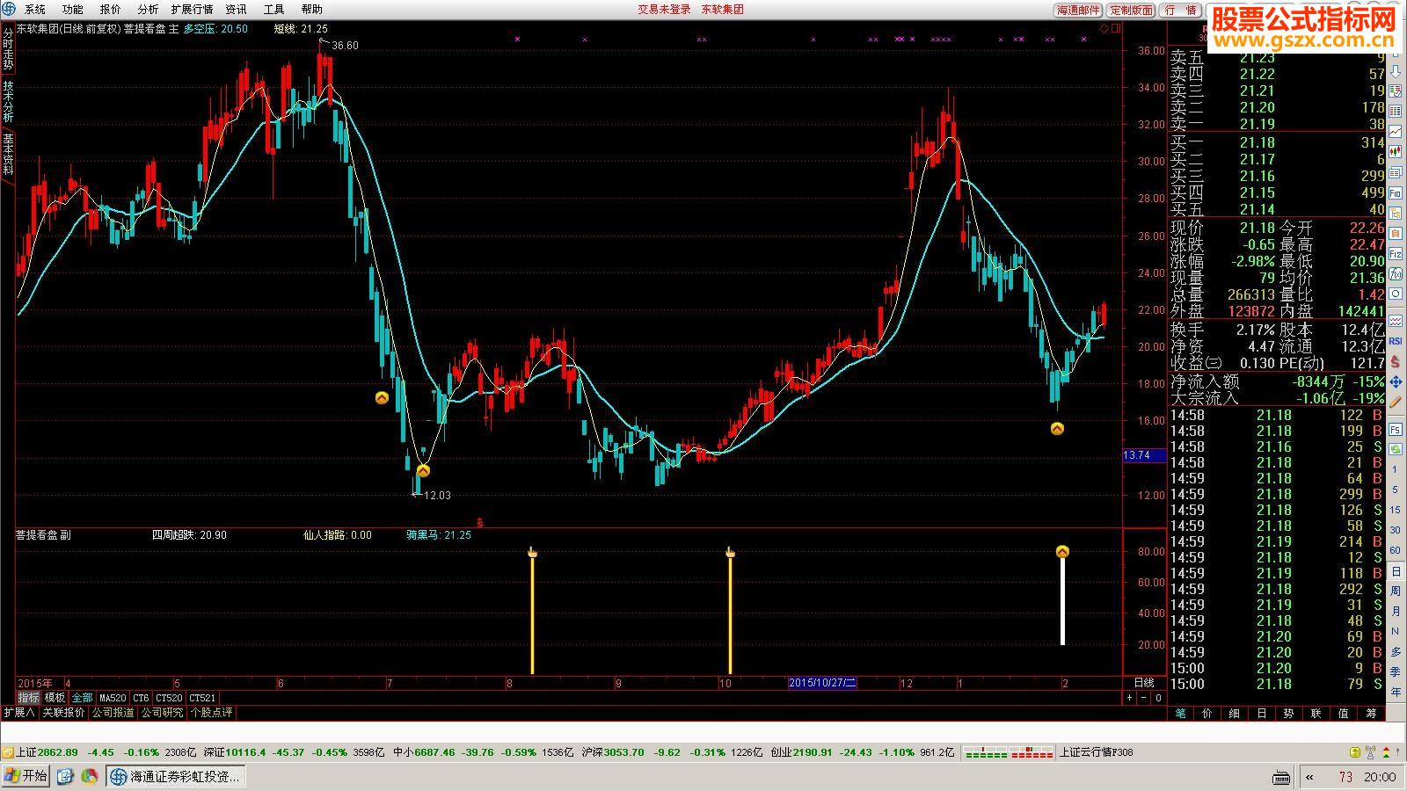Image resolution: width=1407 pixels, height=791 pixels.
Task: Click the speaker icon in status bar
Action: click(1372, 752)
